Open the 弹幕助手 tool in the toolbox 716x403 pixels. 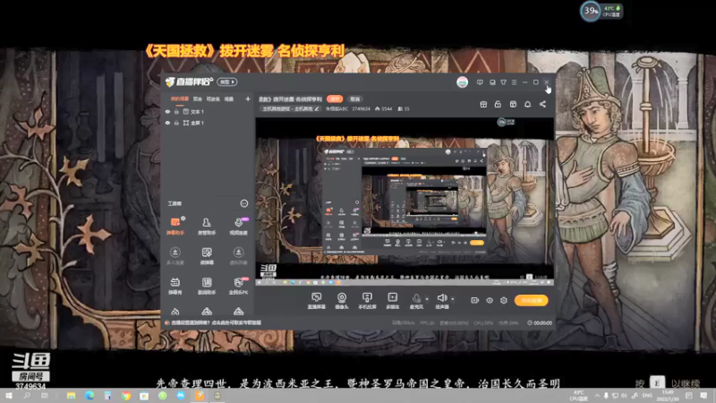point(175,226)
